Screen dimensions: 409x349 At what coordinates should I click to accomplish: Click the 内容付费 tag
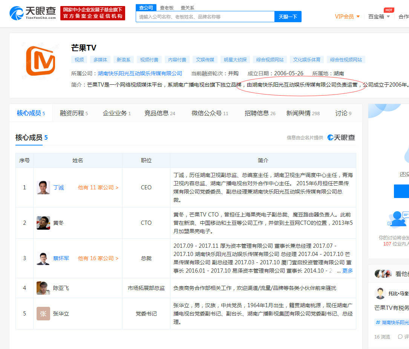[177, 59]
